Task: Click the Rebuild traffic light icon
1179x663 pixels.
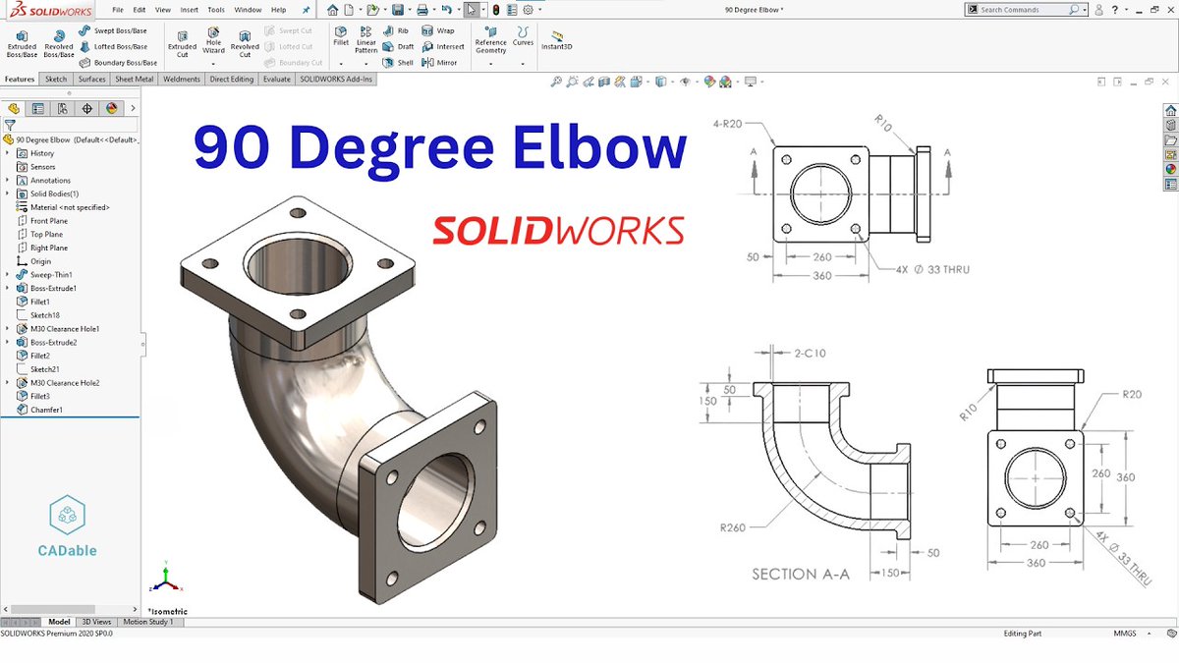Action: (495, 10)
